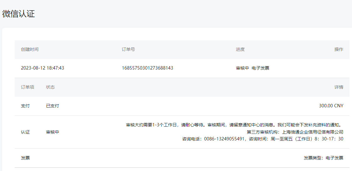Click the 状态 sub-header

(x=50, y=87)
